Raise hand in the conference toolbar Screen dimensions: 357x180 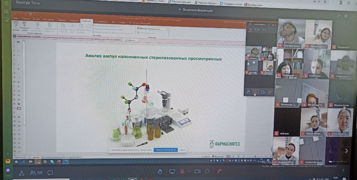tap(160, 172)
